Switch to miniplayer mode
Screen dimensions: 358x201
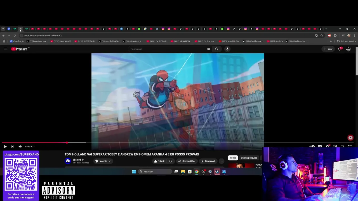[335, 147]
